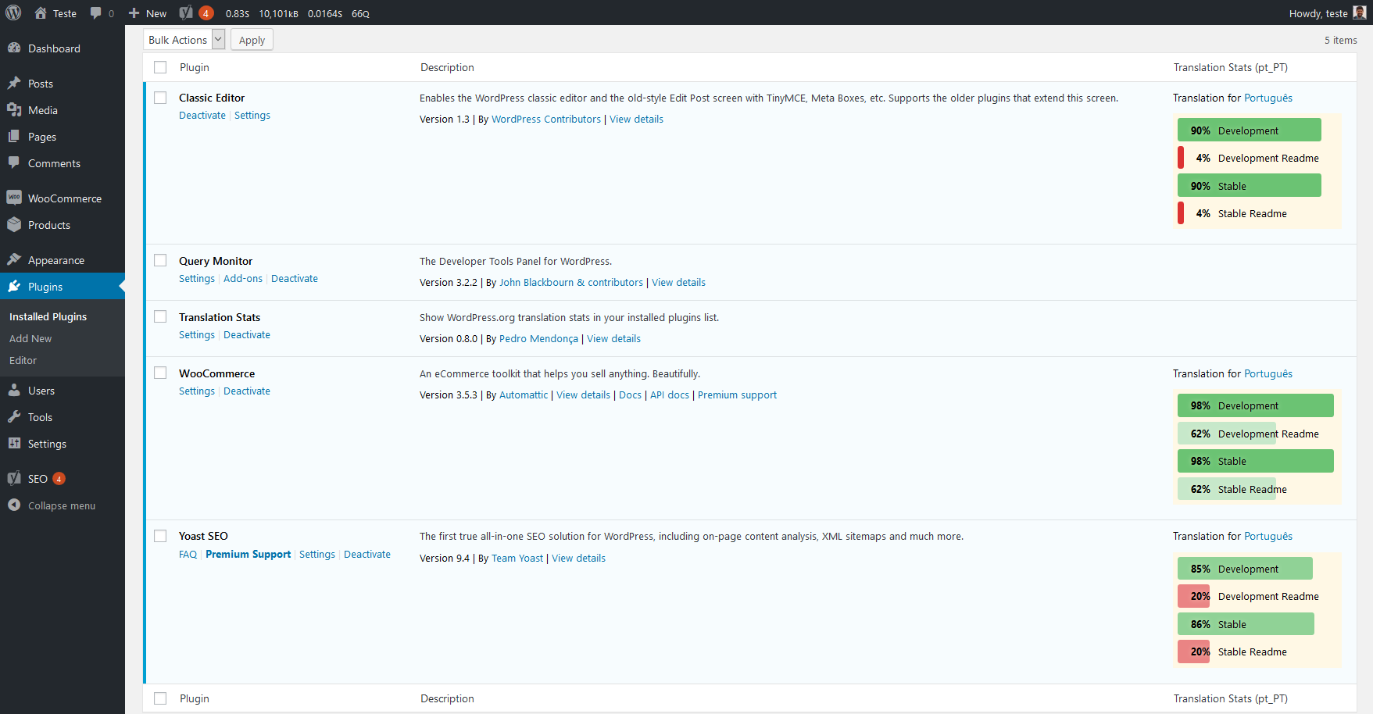Open Yoast SEO FAQ link
The image size is (1373, 714).
(188, 554)
